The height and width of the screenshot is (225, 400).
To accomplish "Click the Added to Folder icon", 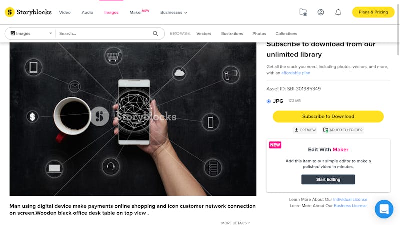I will pyautogui.click(x=326, y=130).
